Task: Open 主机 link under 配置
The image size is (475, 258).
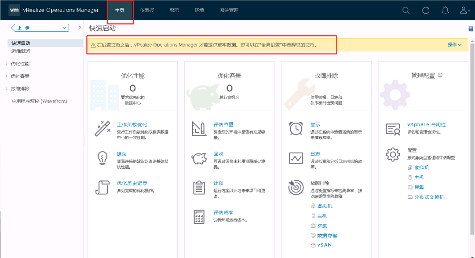Action: pyautogui.click(x=419, y=178)
